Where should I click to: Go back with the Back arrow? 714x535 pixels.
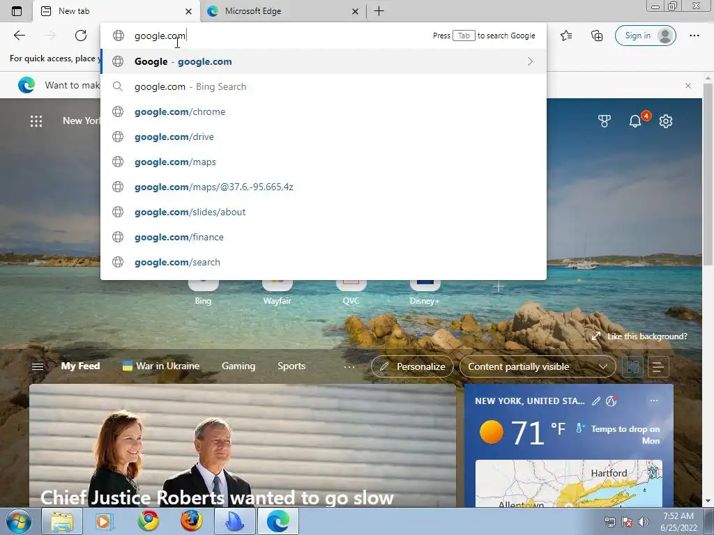pyautogui.click(x=19, y=36)
